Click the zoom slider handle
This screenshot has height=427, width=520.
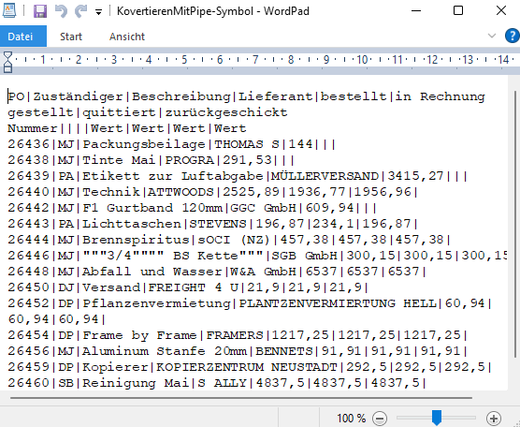pos(437,418)
